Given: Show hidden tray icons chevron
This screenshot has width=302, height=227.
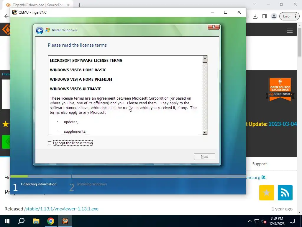Looking at the screenshot, I should pos(250,221).
